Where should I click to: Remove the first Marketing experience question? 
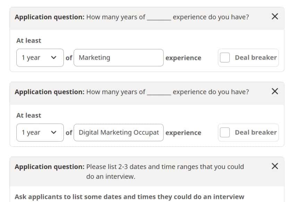click(275, 16)
